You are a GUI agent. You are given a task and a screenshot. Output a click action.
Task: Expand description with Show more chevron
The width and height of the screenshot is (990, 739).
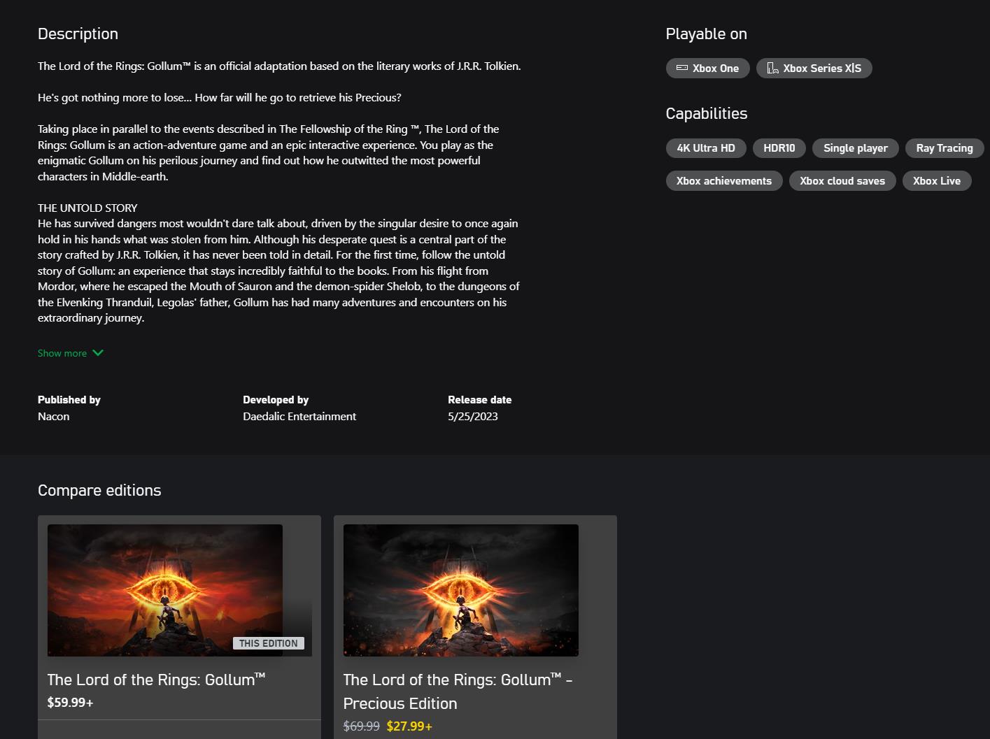98,353
